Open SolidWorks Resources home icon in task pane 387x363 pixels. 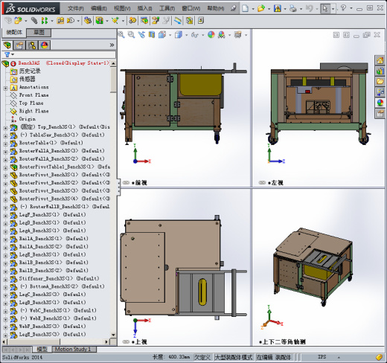click(x=380, y=60)
